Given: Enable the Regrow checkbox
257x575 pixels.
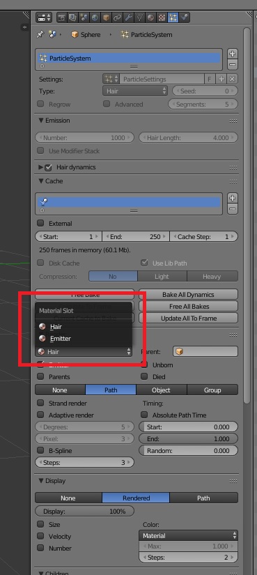Looking at the screenshot, I should coord(41,104).
